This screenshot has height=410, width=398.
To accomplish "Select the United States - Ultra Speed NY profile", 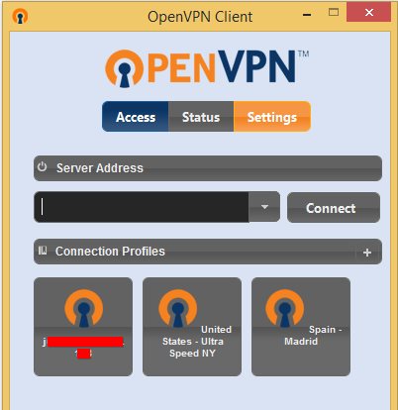I will [192, 327].
